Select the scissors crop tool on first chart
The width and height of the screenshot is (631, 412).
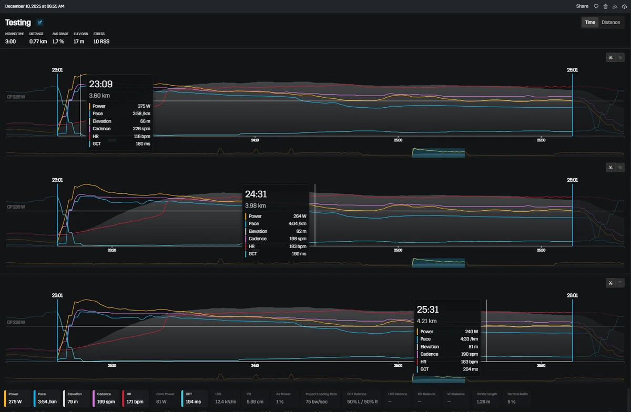611,57
